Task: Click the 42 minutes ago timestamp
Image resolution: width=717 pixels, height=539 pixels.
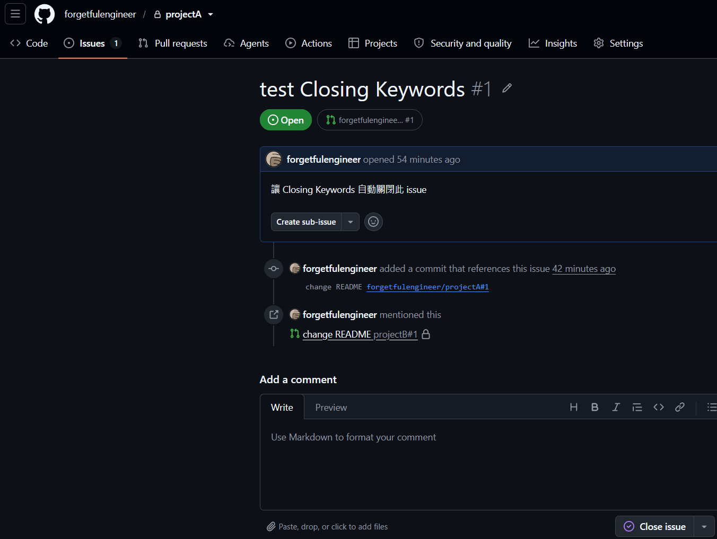Action: click(584, 269)
